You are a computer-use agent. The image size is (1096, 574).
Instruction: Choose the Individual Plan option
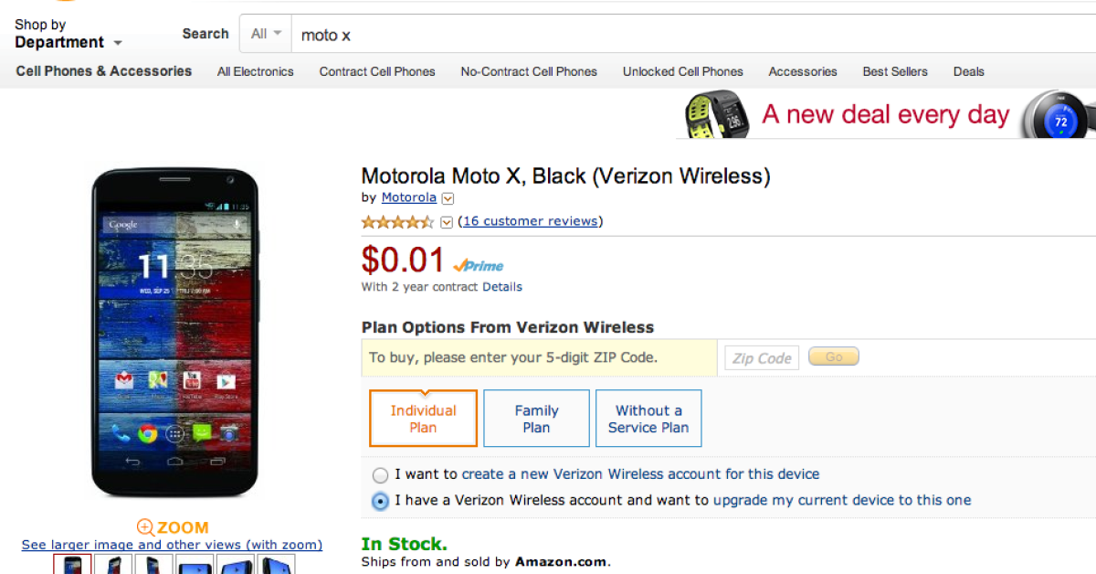423,419
